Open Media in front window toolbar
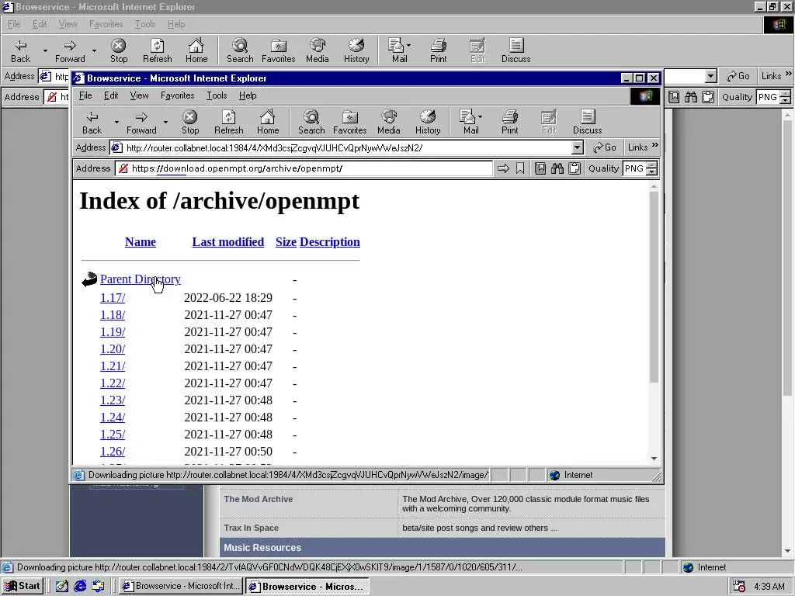This screenshot has width=795, height=596. 389,122
